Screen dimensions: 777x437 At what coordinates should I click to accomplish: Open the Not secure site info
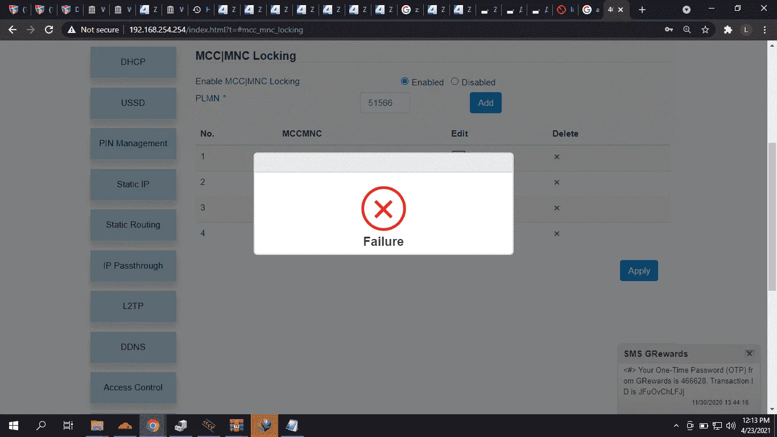click(93, 30)
